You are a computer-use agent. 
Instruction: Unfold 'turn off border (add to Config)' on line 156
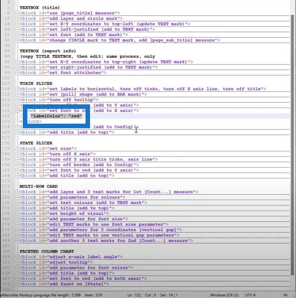[17, 165]
